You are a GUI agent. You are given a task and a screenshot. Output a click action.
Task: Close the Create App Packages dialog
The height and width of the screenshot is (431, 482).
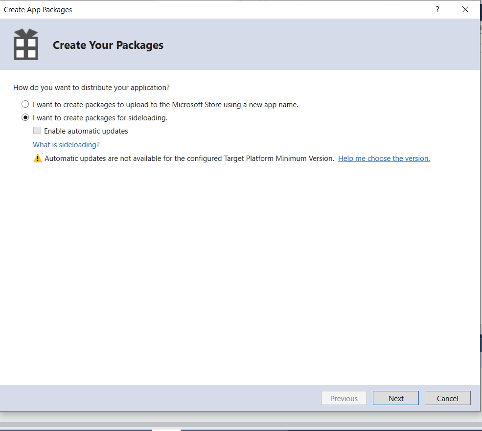[x=465, y=9]
